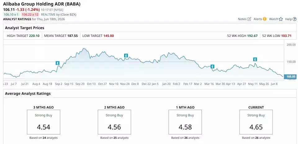Click the 52 week high 192.67

[252, 36]
